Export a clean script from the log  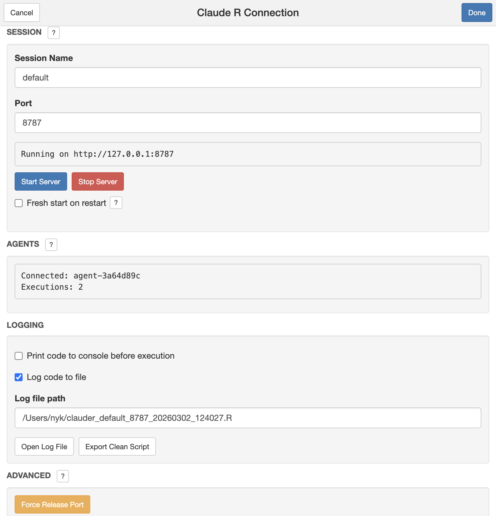click(117, 446)
